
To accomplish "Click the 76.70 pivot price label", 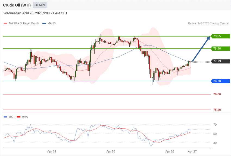I will [x=221, y=81].
